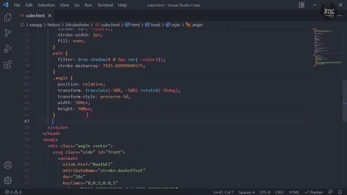This screenshot has height=195, width=347.
Task: Click 'preserve-3d' value text
Action: 114,96
